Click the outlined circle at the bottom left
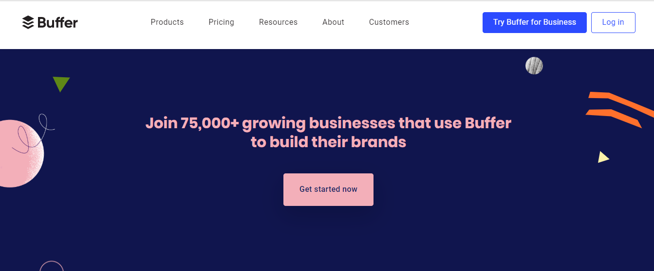The height and width of the screenshot is (271, 654). 52,266
